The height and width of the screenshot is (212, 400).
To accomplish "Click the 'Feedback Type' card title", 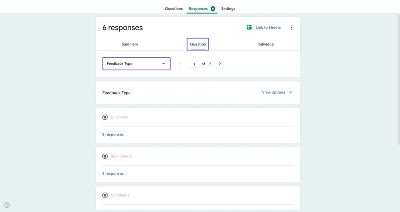I will click(116, 93).
